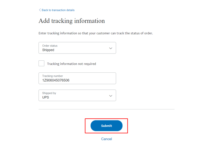Click the tracking instructions description text
Viewport: 212px width, 149px height.
95,33
